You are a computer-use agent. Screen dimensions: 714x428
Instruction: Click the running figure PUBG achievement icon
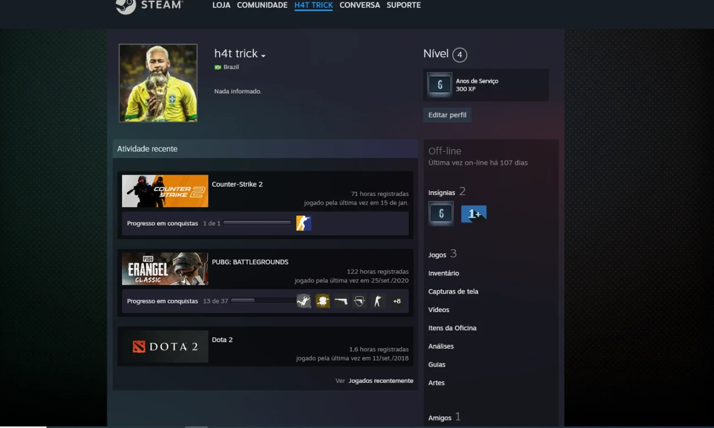(378, 301)
